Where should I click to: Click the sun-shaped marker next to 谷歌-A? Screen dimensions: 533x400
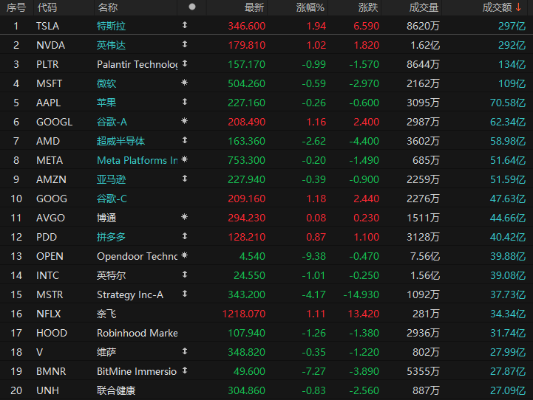(185, 121)
